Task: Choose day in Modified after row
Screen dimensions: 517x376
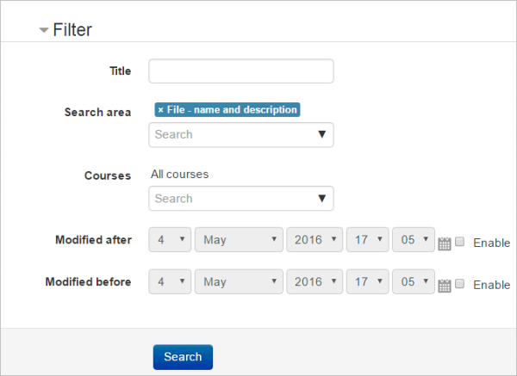Action: [171, 240]
